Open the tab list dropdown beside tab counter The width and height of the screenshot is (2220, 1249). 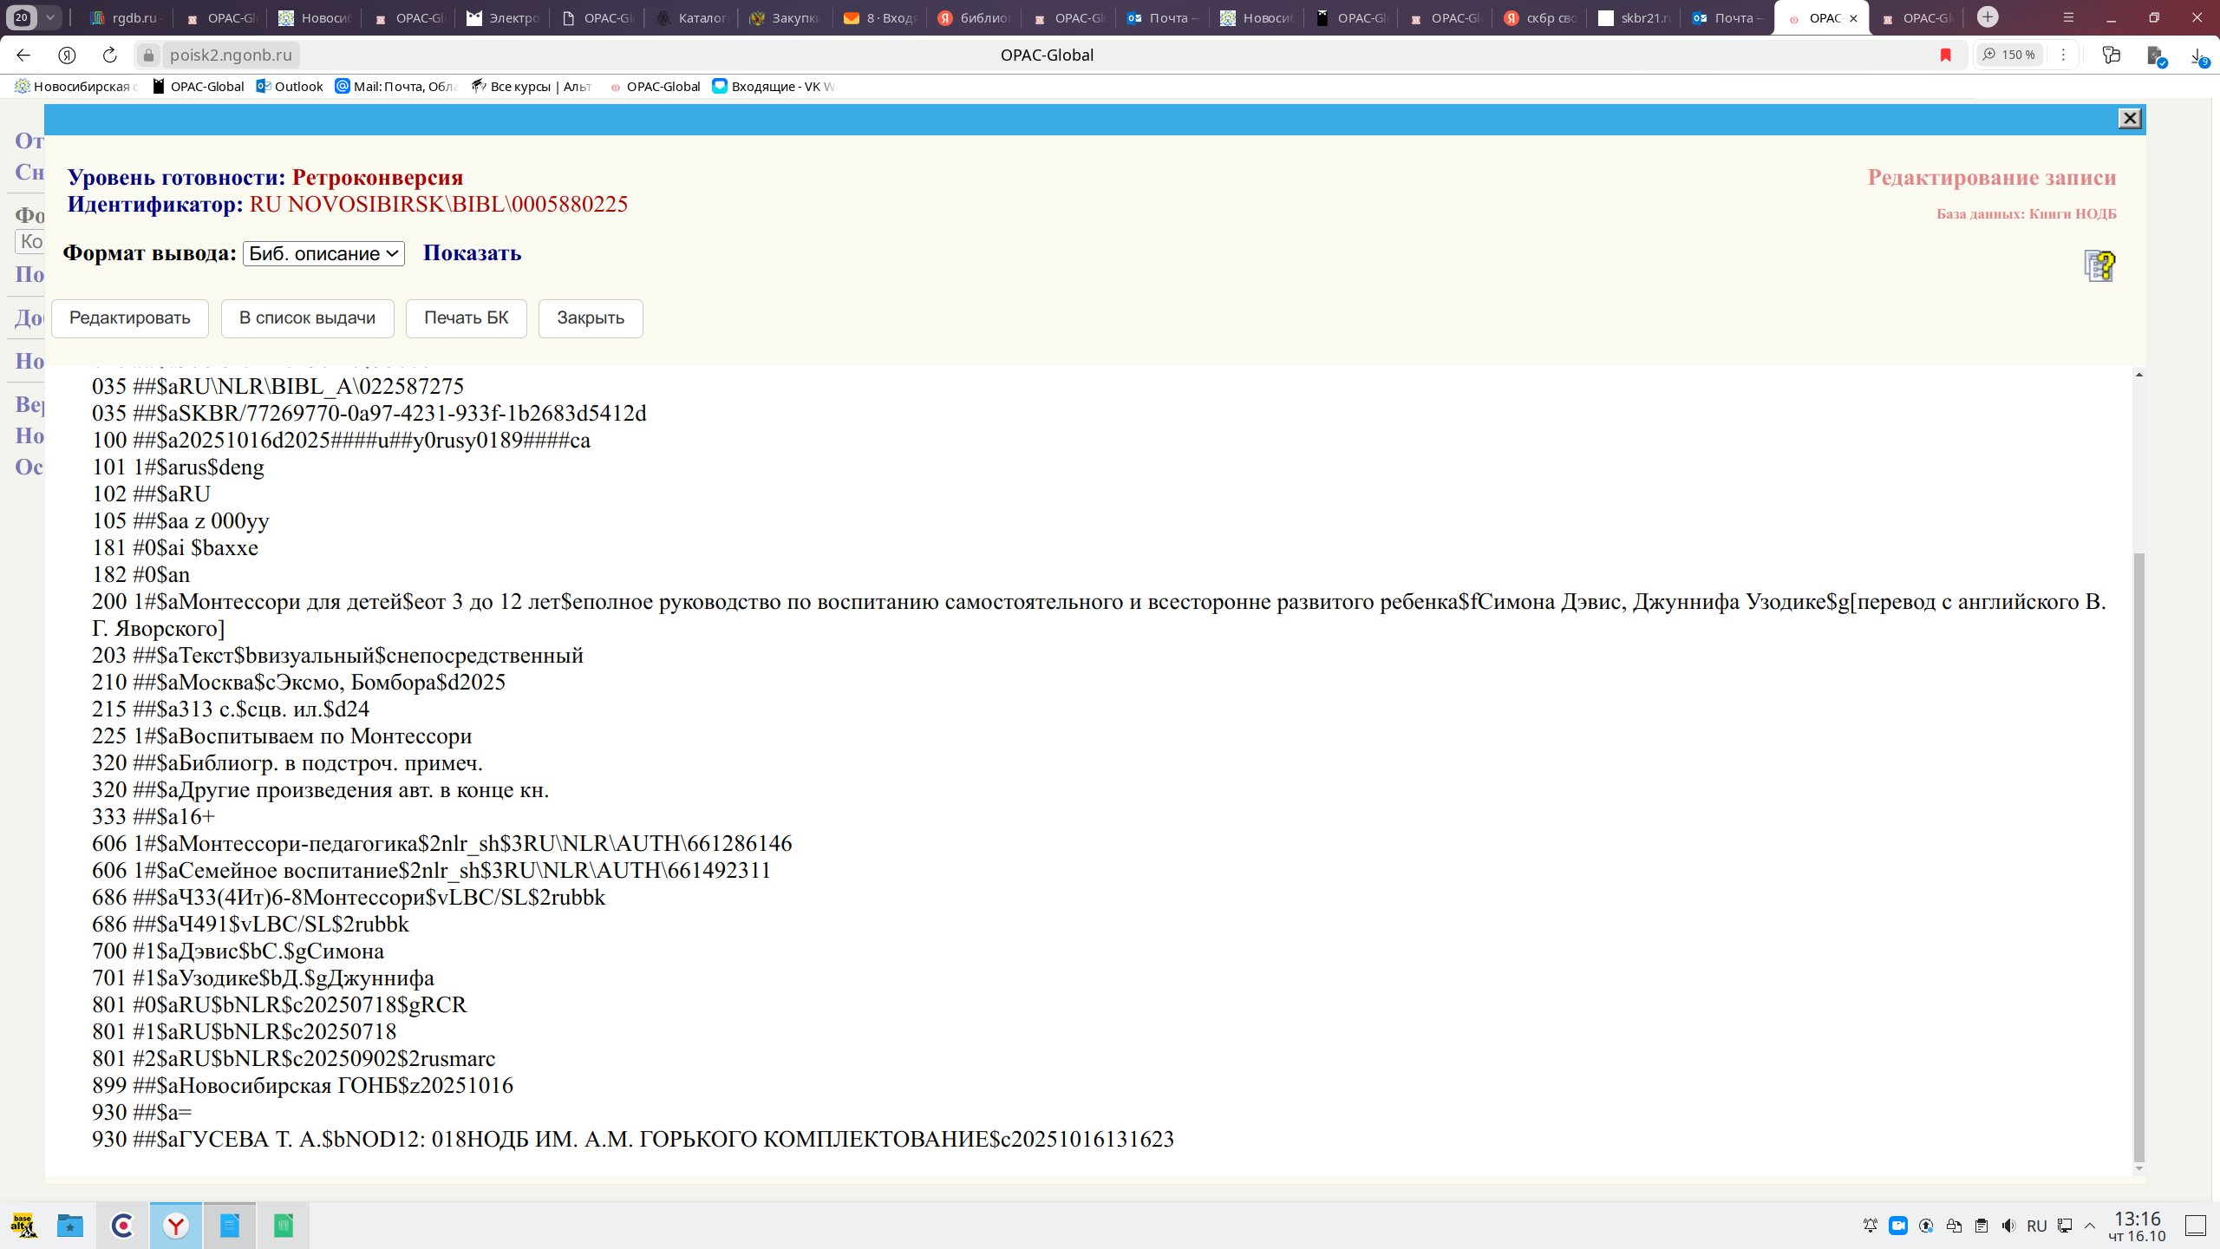[50, 17]
